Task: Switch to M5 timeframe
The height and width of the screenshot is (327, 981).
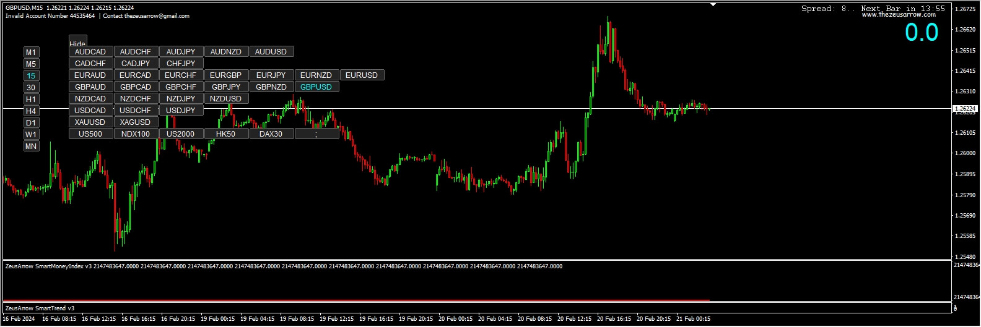Action: [x=31, y=64]
